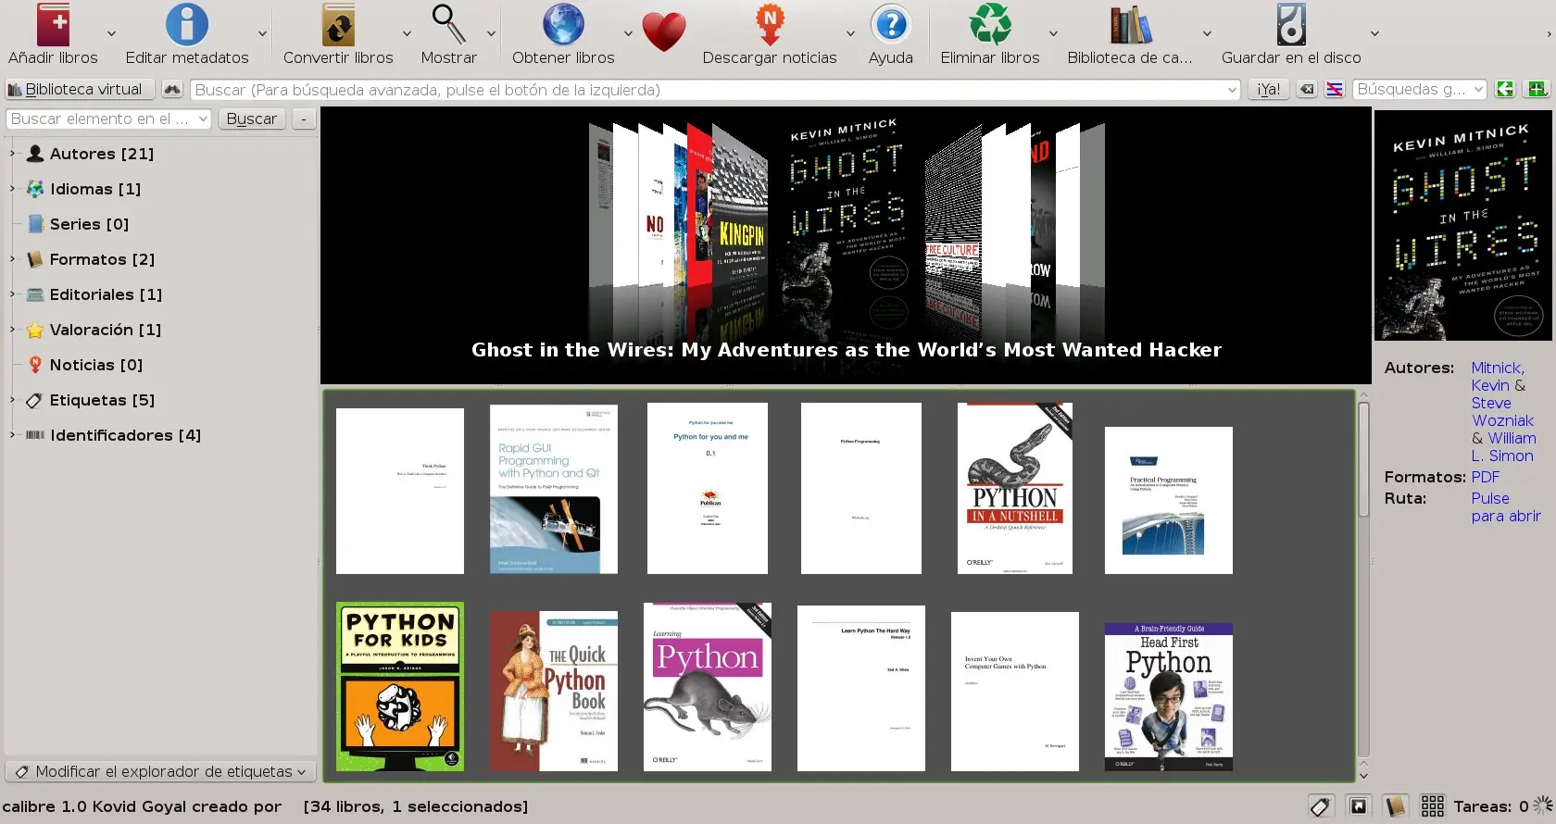Click the ¡Ya! search button

tap(1268, 90)
